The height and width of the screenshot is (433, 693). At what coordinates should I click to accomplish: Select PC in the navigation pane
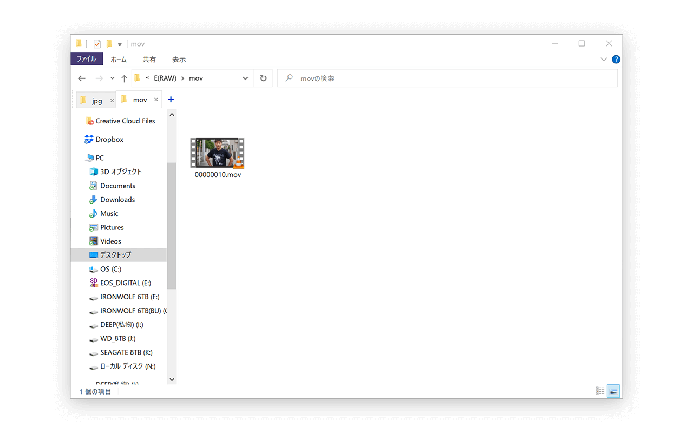pos(100,158)
